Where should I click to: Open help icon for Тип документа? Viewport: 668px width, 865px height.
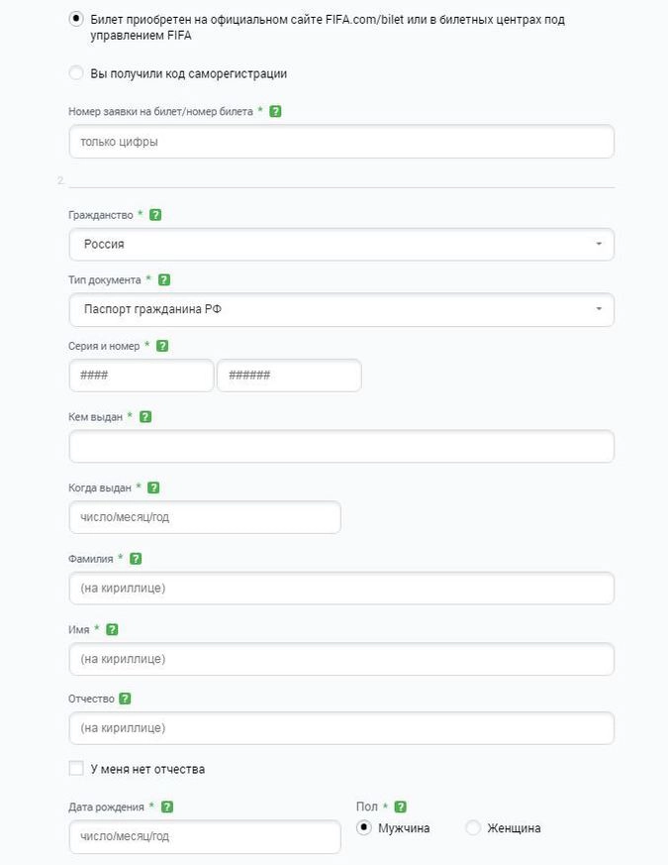pos(164,280)
